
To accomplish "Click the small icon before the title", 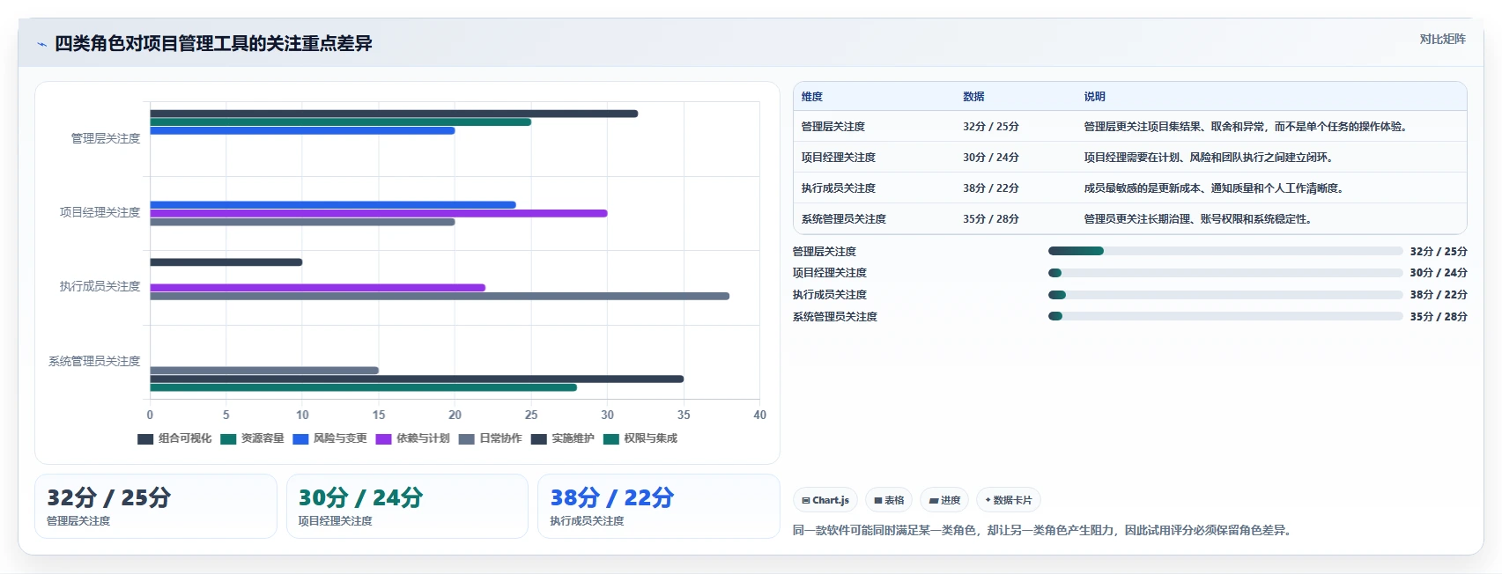I will coord(41,44).
